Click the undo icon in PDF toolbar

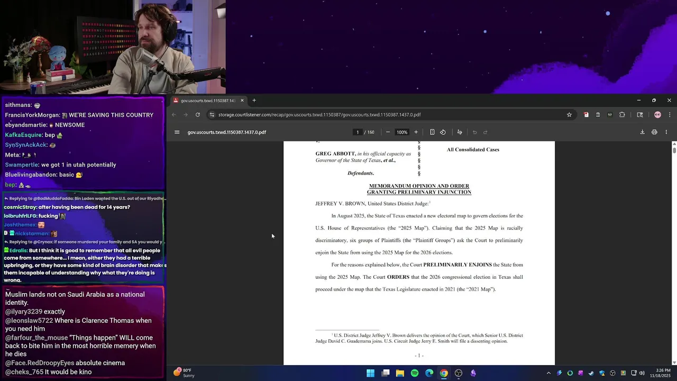(474, 132)
